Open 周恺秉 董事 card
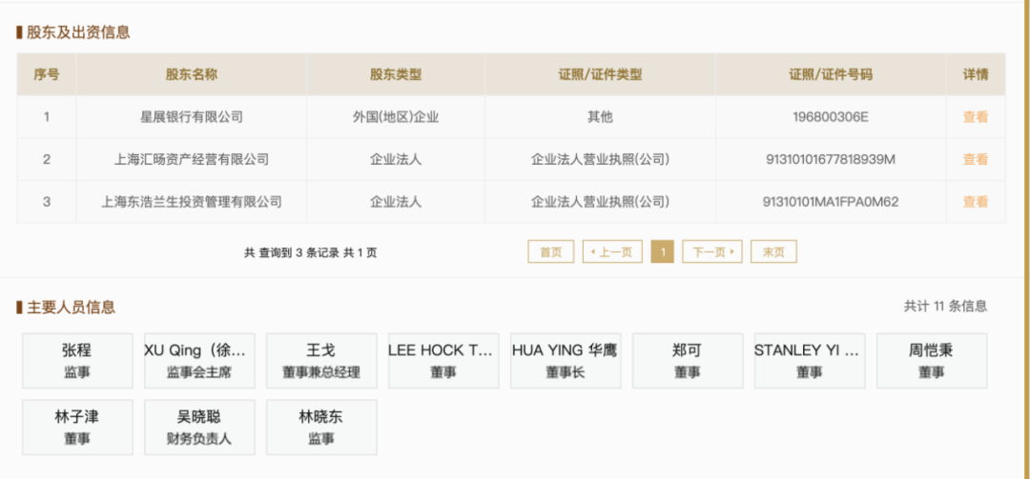Viewport: 1030px width, 479px height. pos(932,361)
